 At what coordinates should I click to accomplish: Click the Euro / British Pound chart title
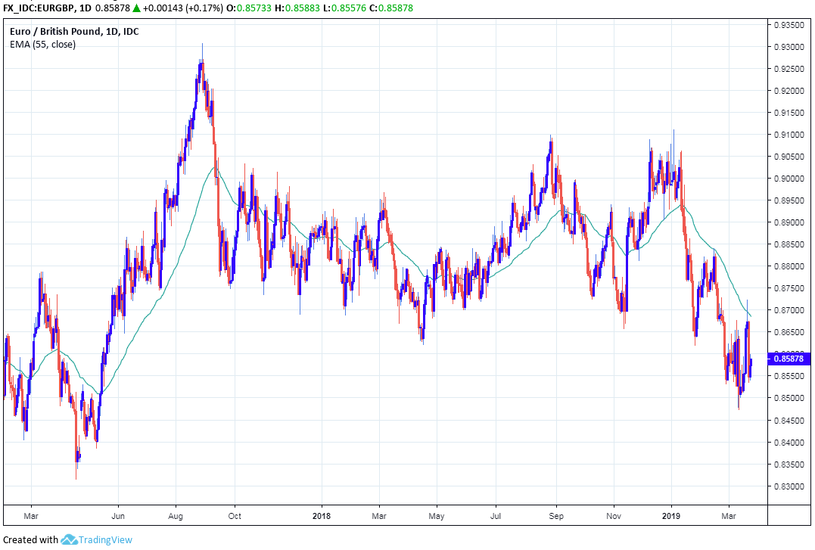(73, 32)
